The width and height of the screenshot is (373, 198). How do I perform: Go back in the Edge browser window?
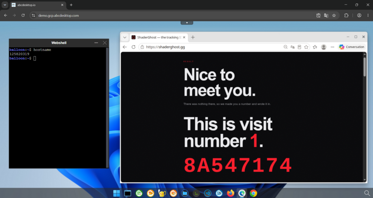coord(125,47)
